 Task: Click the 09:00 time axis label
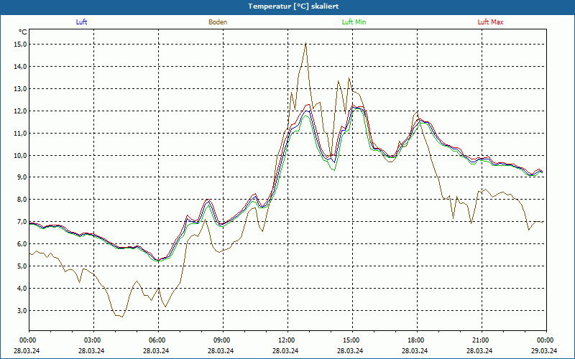(221, 340)
